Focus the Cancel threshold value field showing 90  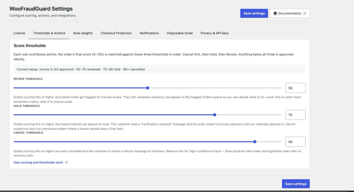coord(295,142)
